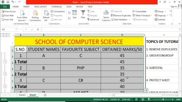The height and width of the screenshot is (102, 182).
Task: Add a new sheet
Action: [x=45, y=95]
